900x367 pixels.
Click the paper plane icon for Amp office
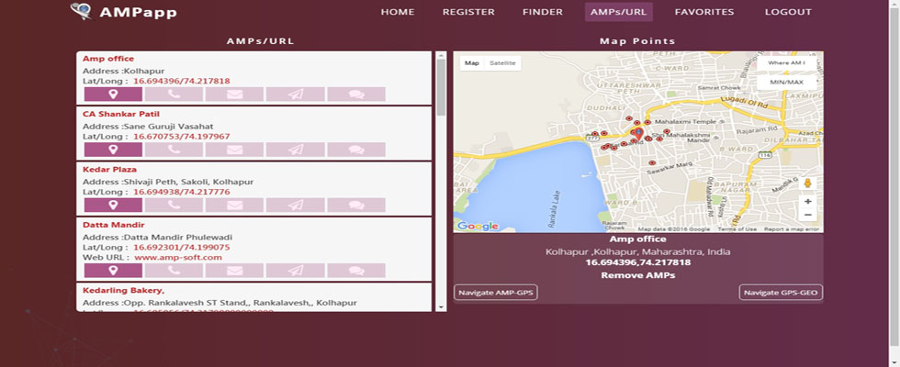click(x=296, y=94)
